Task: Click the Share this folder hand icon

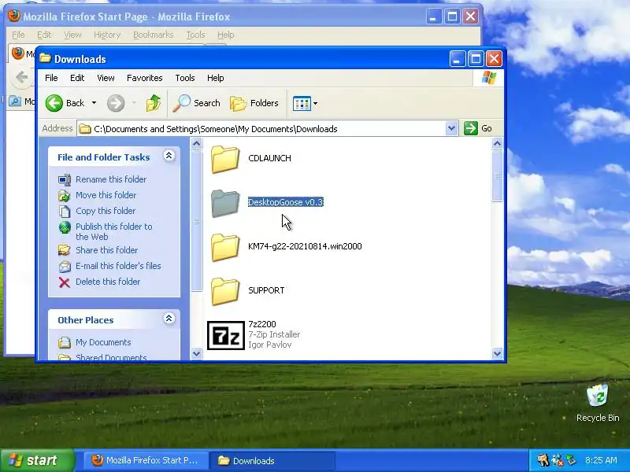Action: point(65,250)
